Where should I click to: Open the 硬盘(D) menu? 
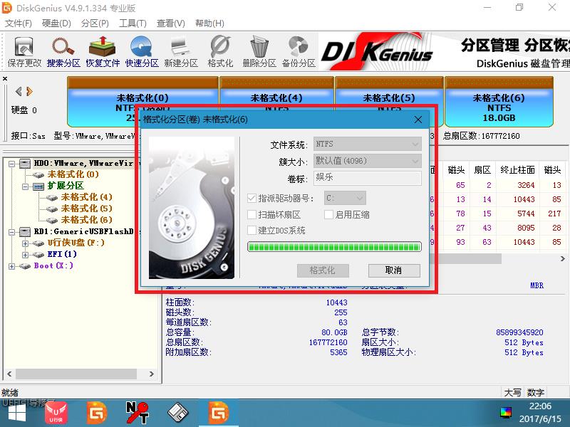pyautogui.click(x=55, y=23)
